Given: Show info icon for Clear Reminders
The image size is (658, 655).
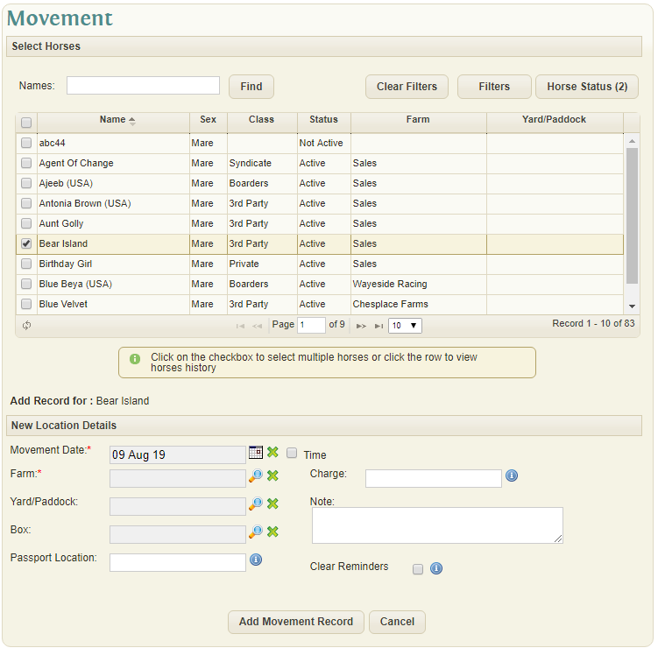Looking at the screenshot, I should pyautogui.click(x=436, y=568).
